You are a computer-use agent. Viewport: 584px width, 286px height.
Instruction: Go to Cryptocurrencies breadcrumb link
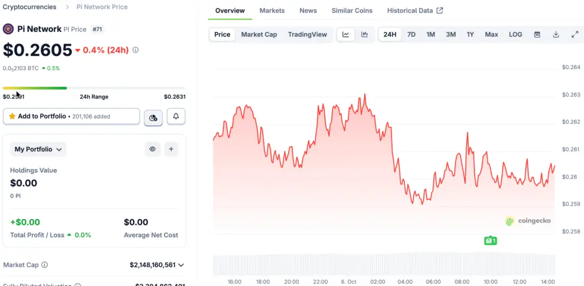[30, 7]
